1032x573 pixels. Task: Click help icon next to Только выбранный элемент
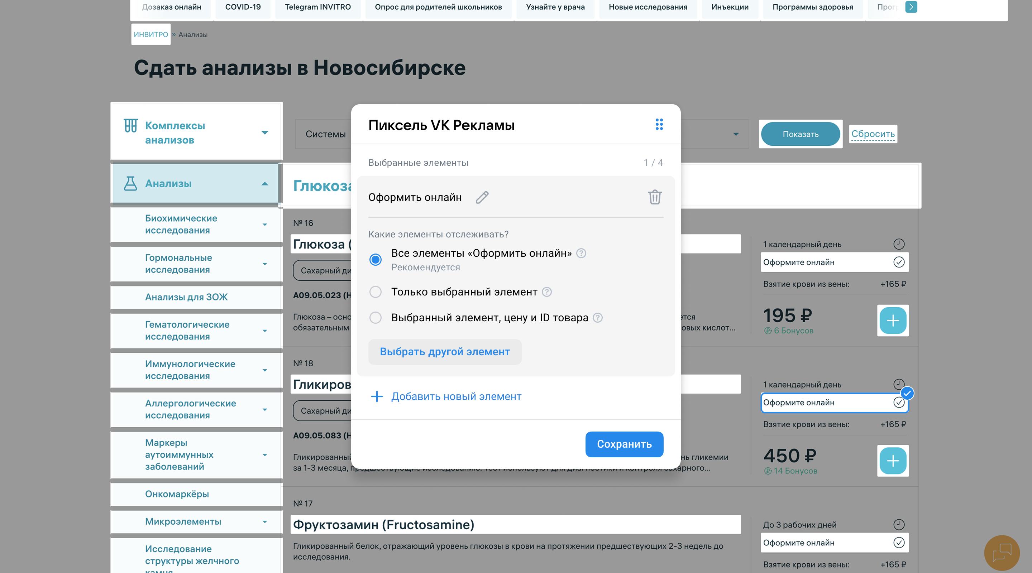click(x=547, y=292)
